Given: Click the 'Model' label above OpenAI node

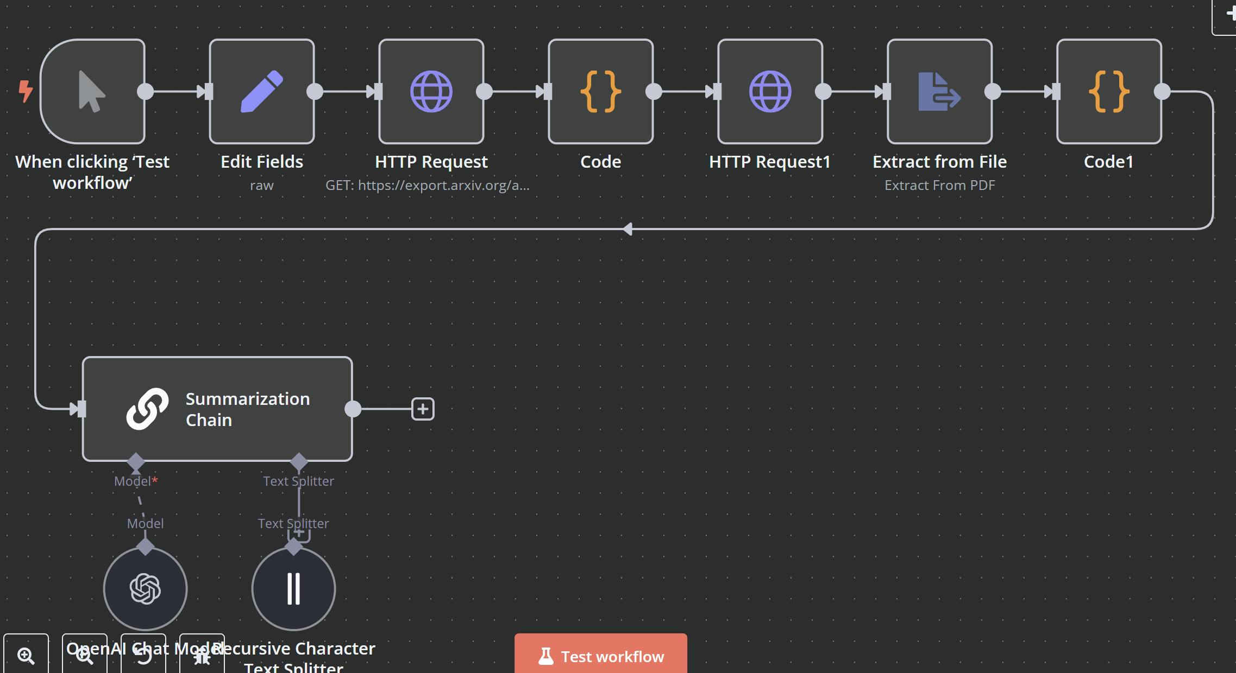Looking at the screenshot, I should pyautogui.click(x=145, y=524).
